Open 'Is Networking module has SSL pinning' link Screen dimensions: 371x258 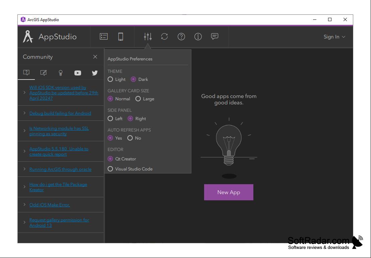coord(59,131)
